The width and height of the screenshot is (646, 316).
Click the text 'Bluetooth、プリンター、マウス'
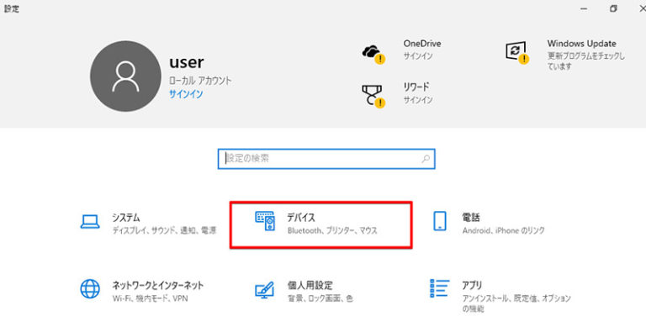tap(332, 231)
